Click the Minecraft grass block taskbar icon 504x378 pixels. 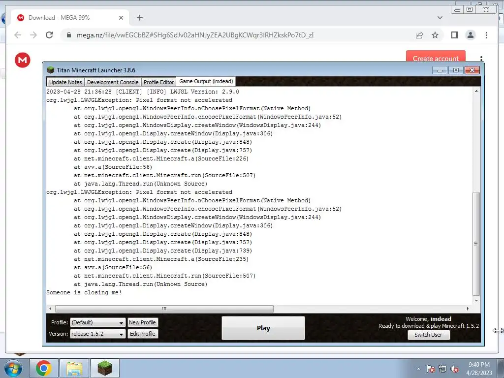pyautogui.click(x=105, y=368)
